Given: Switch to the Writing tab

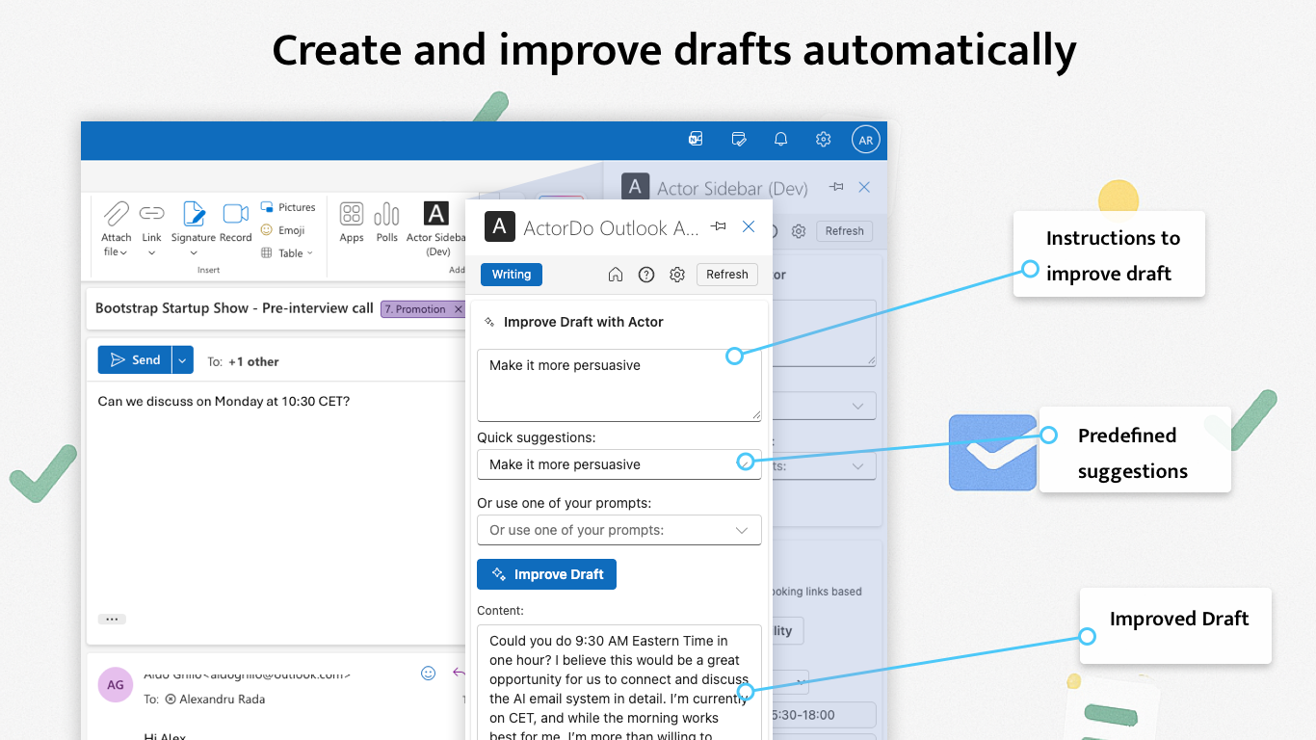Looking at the screenshot, I should click(511, 274).
